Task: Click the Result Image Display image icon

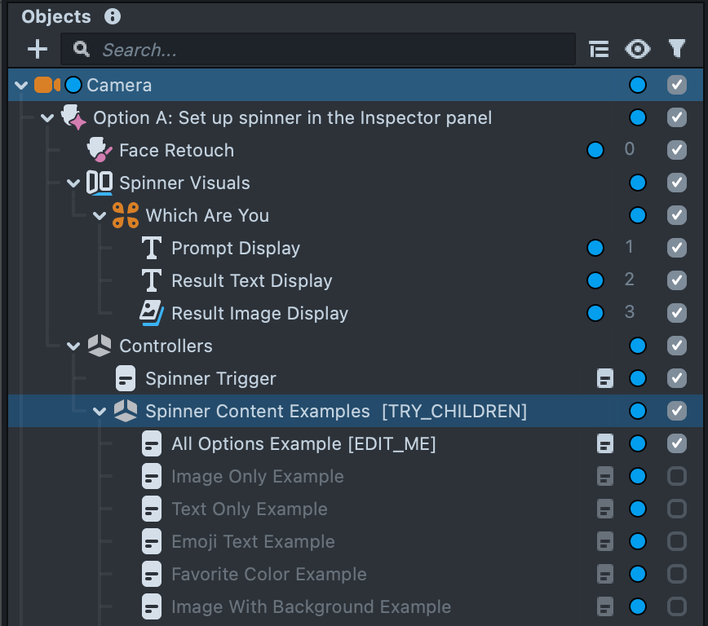Action: tap(152, 313)
